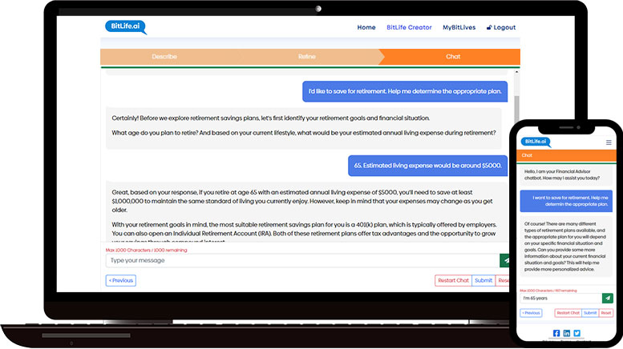Click the chat scrollbar thumb on laptop

(x=516, y=108)
